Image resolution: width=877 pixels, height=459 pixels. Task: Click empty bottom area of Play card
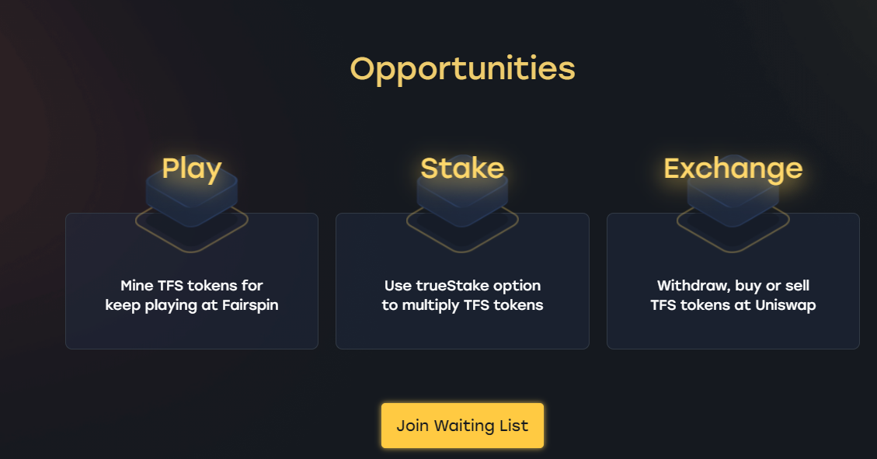point(192,332)
